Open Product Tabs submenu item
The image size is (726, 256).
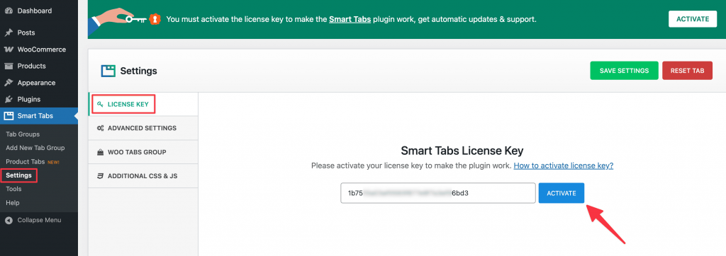coord(25,162)
